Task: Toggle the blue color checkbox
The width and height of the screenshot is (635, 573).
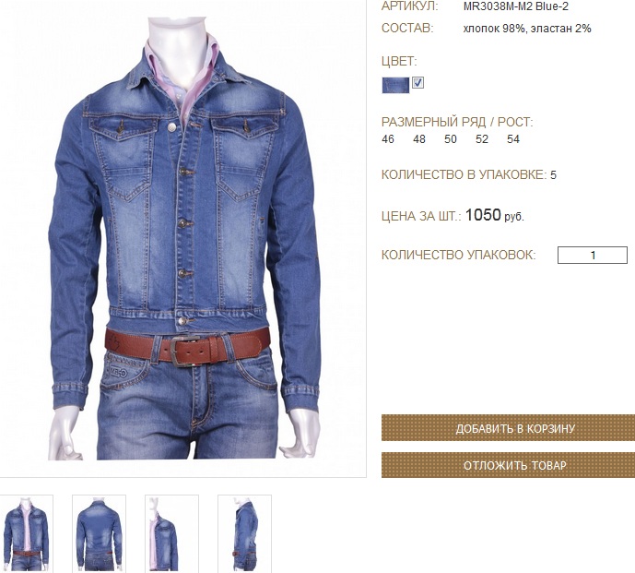Action: pyautogui.click(x=417, y=83)
